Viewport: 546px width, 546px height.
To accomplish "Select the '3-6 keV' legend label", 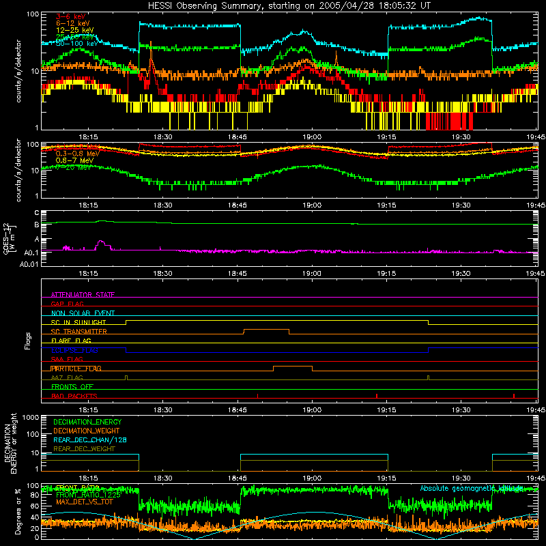I will pos(70,16).
